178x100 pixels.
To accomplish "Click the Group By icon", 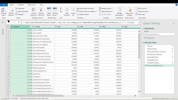I will pos(73,10).
